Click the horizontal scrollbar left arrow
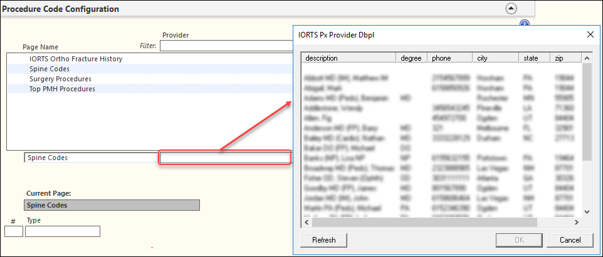The width and height of the screenshot is (603, 257). point(307,222)
